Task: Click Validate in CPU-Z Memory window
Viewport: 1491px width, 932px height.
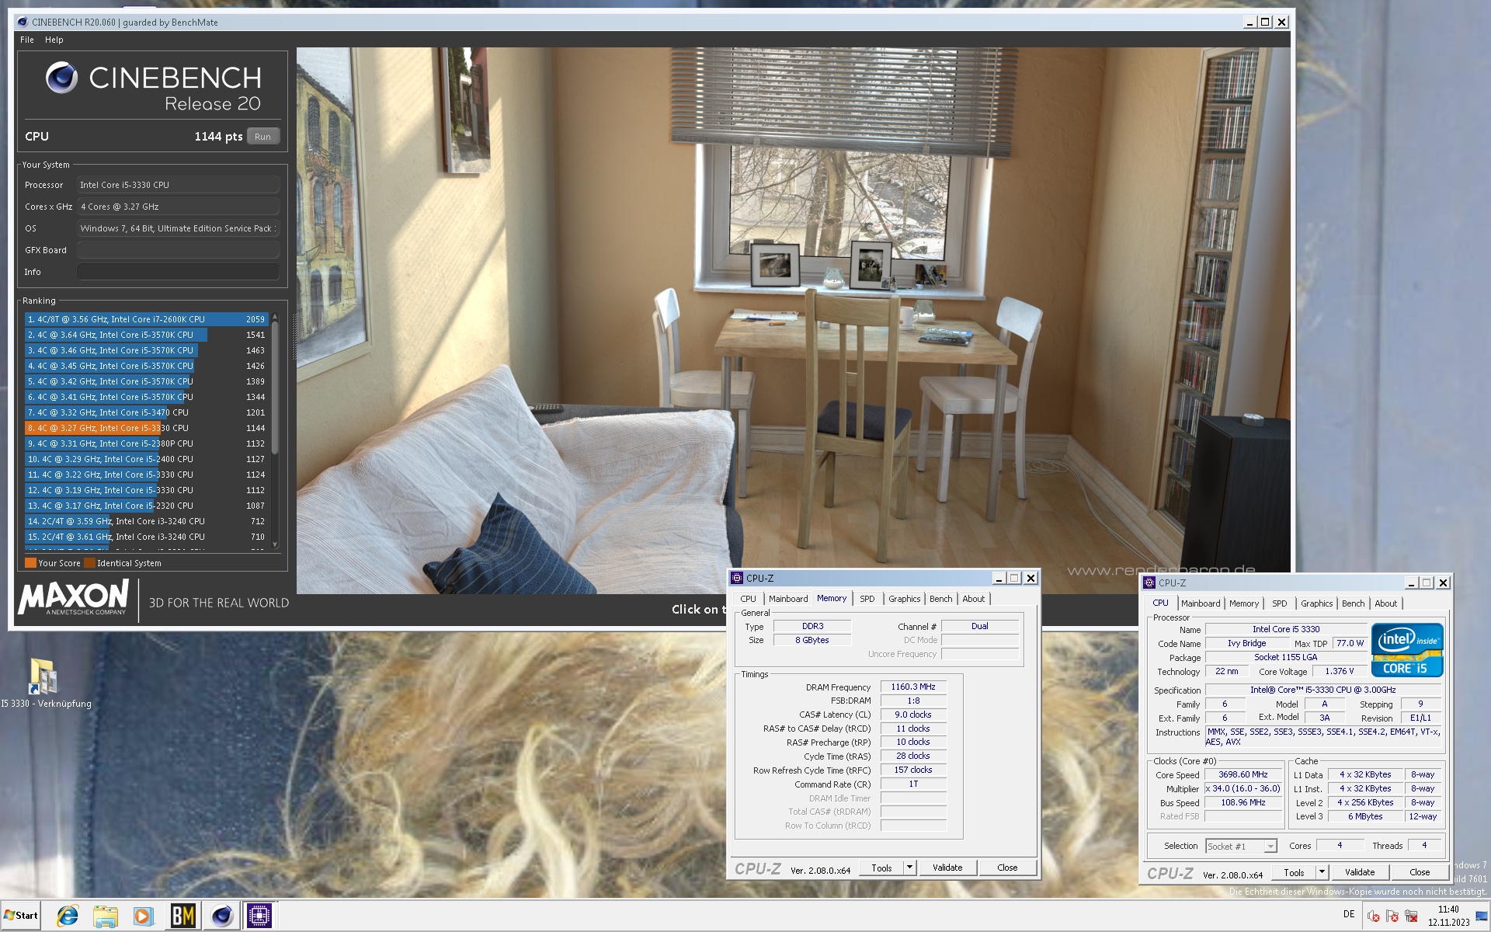Action: (947, 868)
